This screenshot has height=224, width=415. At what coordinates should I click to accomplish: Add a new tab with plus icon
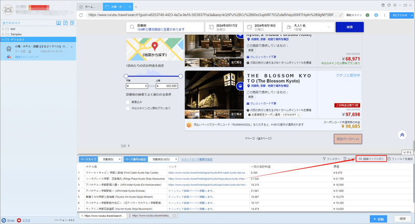[136, 7]
